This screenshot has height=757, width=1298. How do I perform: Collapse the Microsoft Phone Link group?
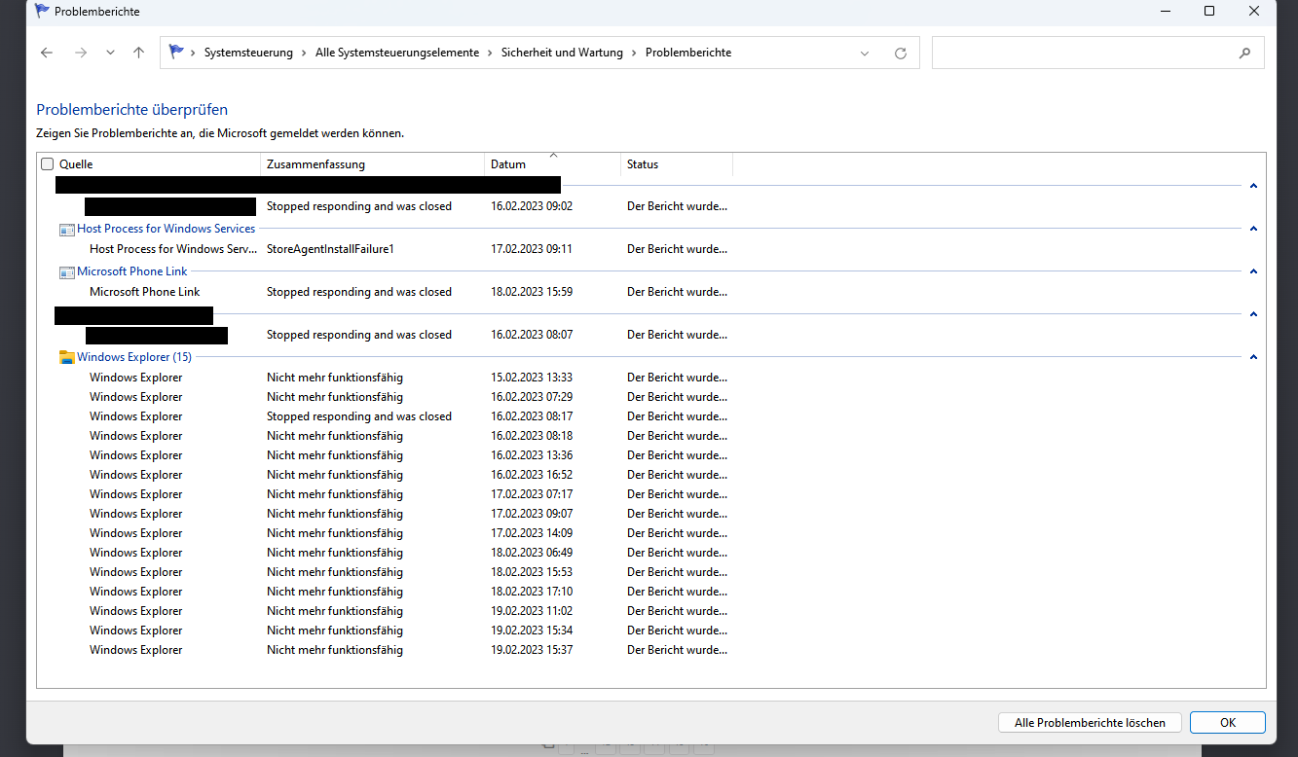click(1253, 271)
